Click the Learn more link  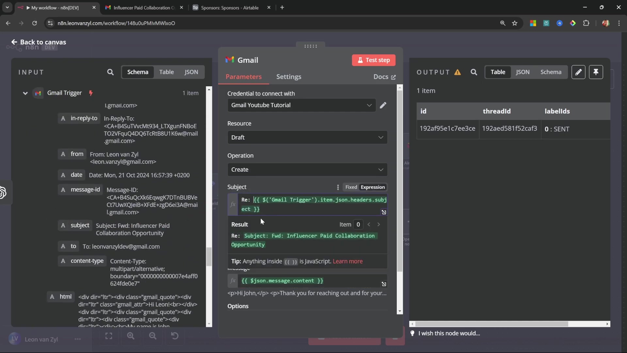point(347,261)
